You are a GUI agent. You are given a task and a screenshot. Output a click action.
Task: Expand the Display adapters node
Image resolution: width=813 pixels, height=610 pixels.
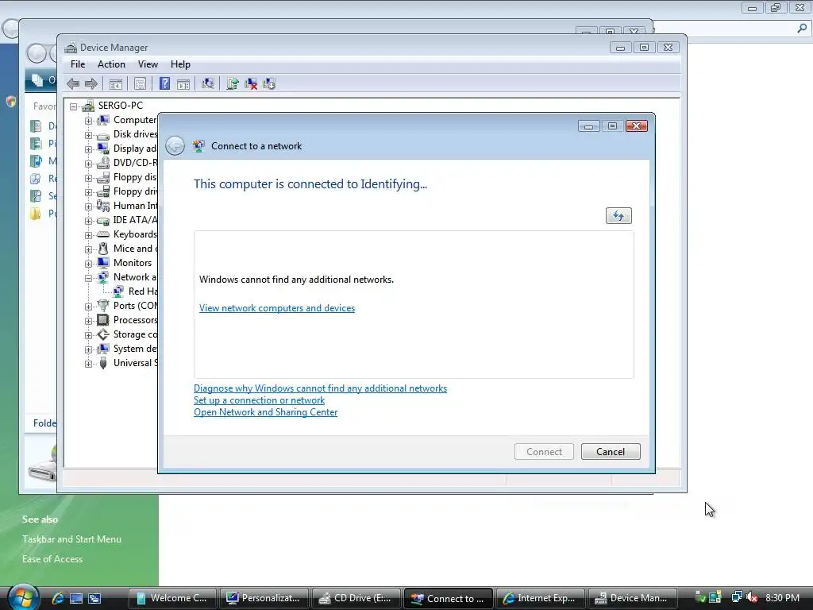click(88, 149)
